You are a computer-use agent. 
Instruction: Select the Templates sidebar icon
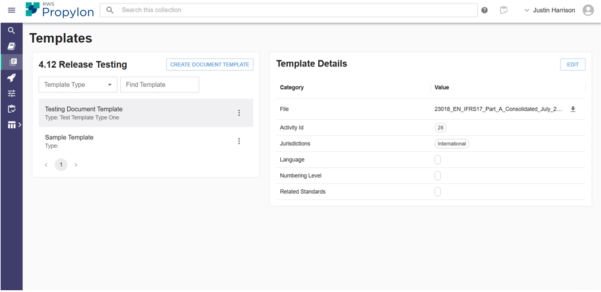click(12, 62)
